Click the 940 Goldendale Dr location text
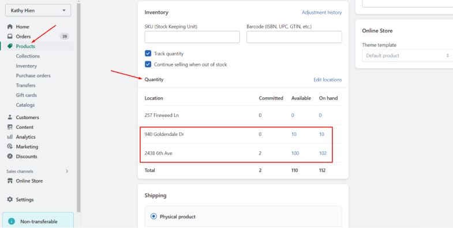The image size is (453, 228). 164,134
